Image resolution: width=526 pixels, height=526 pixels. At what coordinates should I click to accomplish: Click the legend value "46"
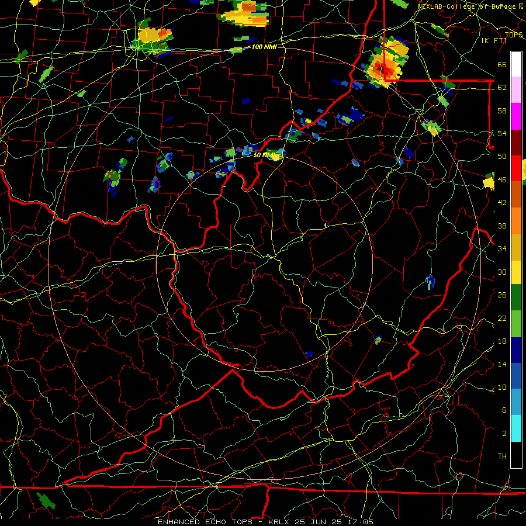[502, 180]
